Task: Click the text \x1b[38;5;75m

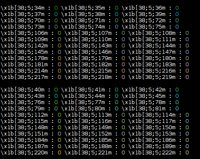Action: 144,27
